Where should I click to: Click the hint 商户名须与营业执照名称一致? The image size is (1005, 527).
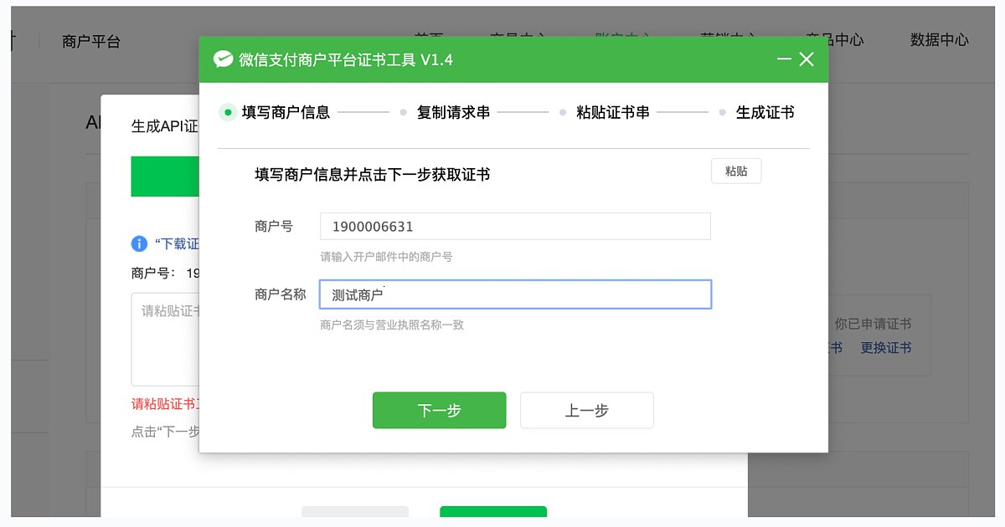point(392,325)
